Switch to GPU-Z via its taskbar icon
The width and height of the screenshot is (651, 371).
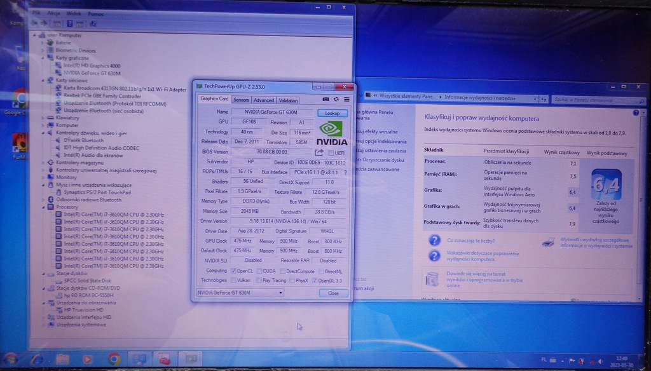pos(191,359)
